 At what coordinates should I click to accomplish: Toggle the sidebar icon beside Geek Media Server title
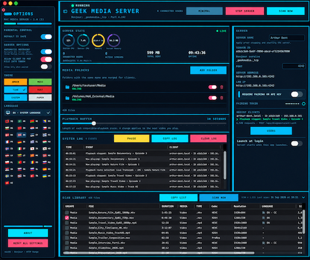pos(65,11)
